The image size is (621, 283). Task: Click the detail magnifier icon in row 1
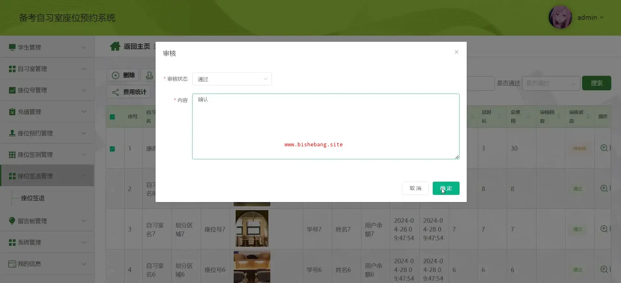tap(604, 148)
